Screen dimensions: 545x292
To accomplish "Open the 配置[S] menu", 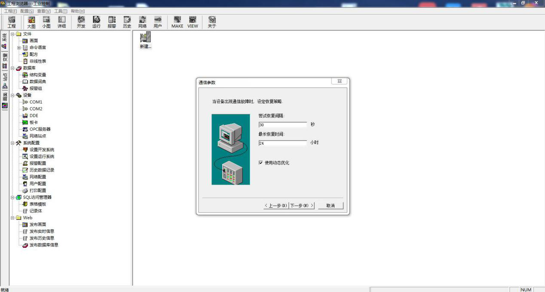I will pos(27,11).
